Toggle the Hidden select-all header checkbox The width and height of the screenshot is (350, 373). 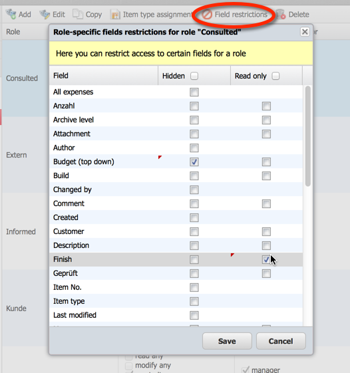pyautogui.click(x=194, y=76)
